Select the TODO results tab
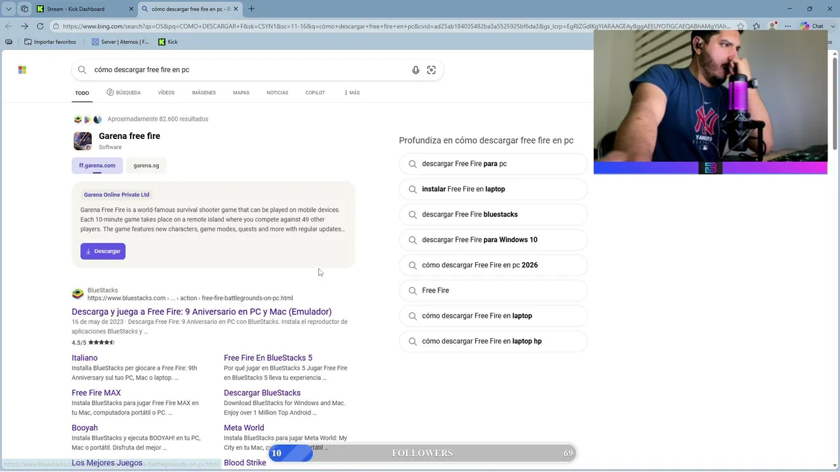The image size is (840, 472). click(x=82, y=93)
